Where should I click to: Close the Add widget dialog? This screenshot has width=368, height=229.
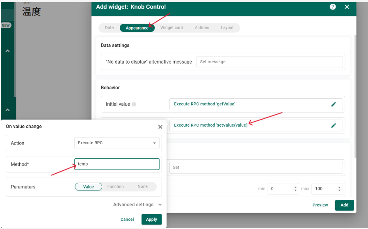click(x=347, y=7)
